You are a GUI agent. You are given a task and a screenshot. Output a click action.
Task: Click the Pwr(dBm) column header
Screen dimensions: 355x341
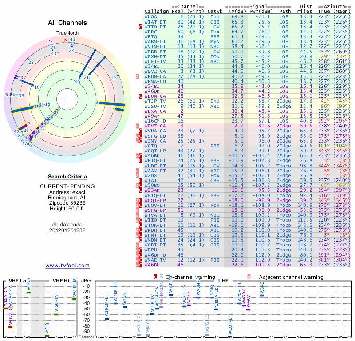261,11
